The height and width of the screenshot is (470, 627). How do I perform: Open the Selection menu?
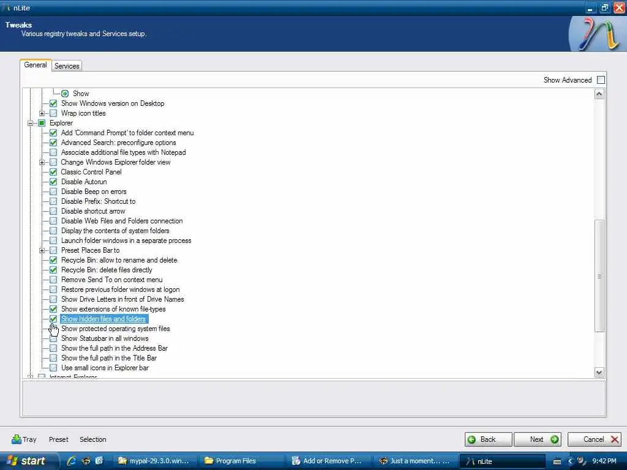point(93,439)
